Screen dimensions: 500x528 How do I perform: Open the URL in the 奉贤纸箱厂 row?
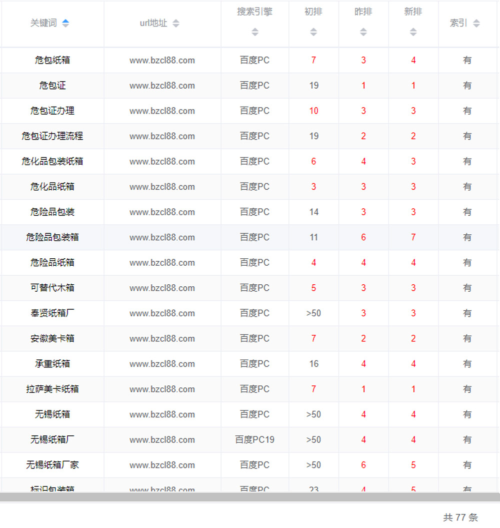162,313
